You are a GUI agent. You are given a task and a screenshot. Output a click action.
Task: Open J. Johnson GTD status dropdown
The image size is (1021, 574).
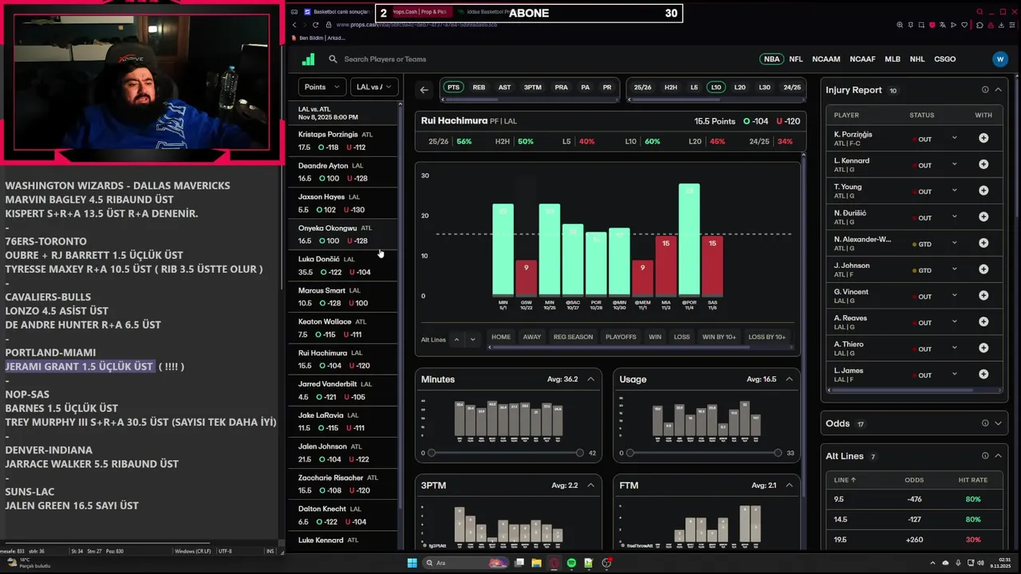click(954, 270)
